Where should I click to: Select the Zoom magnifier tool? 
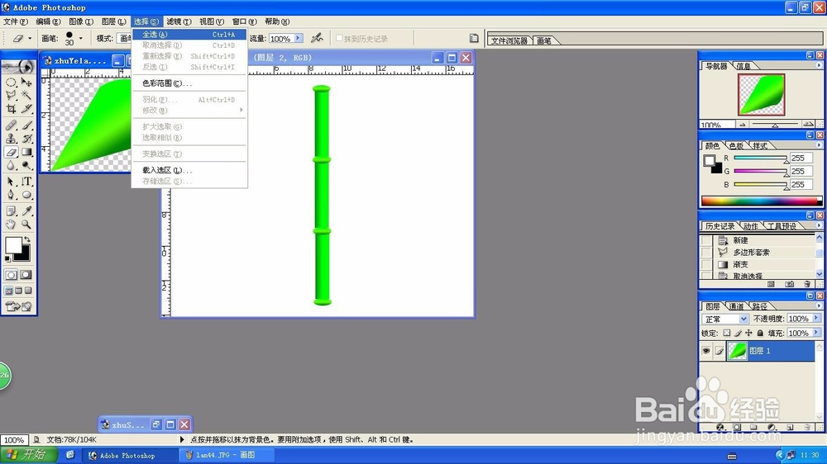pos(26,225)
